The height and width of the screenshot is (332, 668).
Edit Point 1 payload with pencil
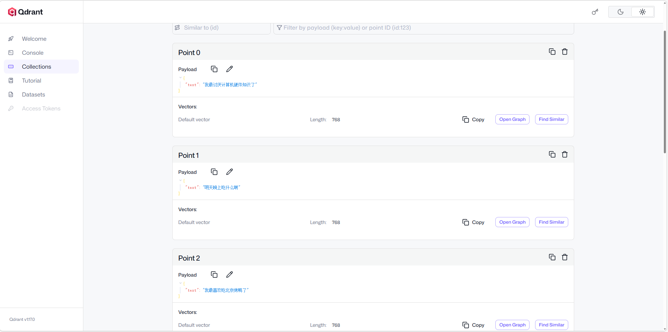(x=230, y=172)
